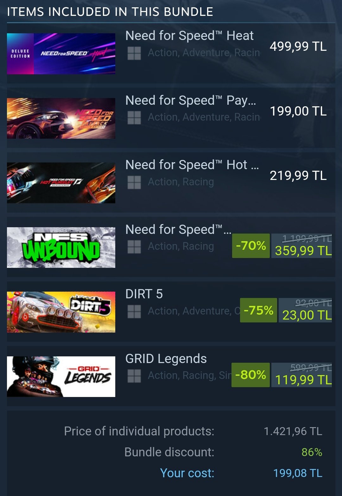Click Windows icon under GRID Legends title
The width and height of the screenshot is (342, 496).
point(134,376)
